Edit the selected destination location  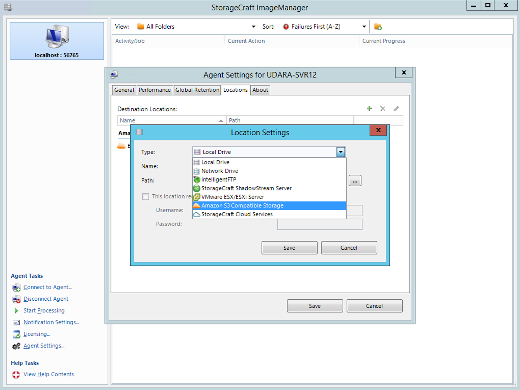pos(396,109)
